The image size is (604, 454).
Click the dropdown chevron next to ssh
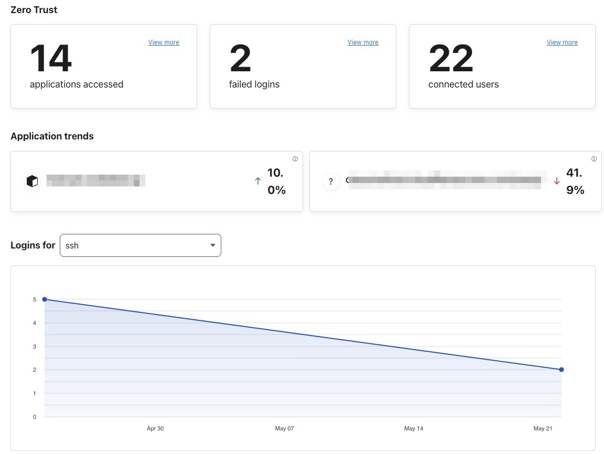tap(213, 245)
